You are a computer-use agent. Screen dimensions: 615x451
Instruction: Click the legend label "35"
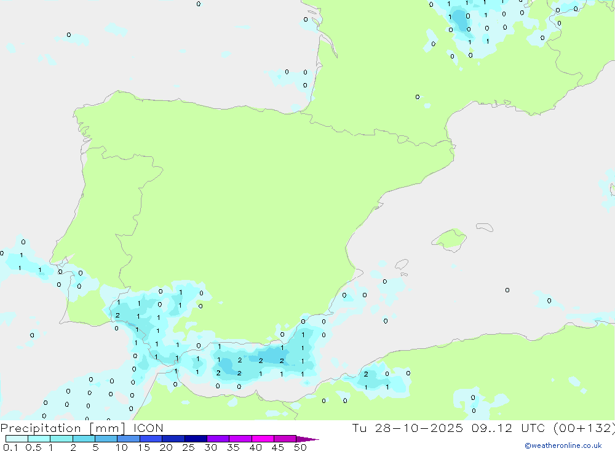[233, 447]
